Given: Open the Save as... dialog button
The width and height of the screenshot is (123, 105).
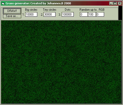Looking at the screenshot, I should pos(12,16).
